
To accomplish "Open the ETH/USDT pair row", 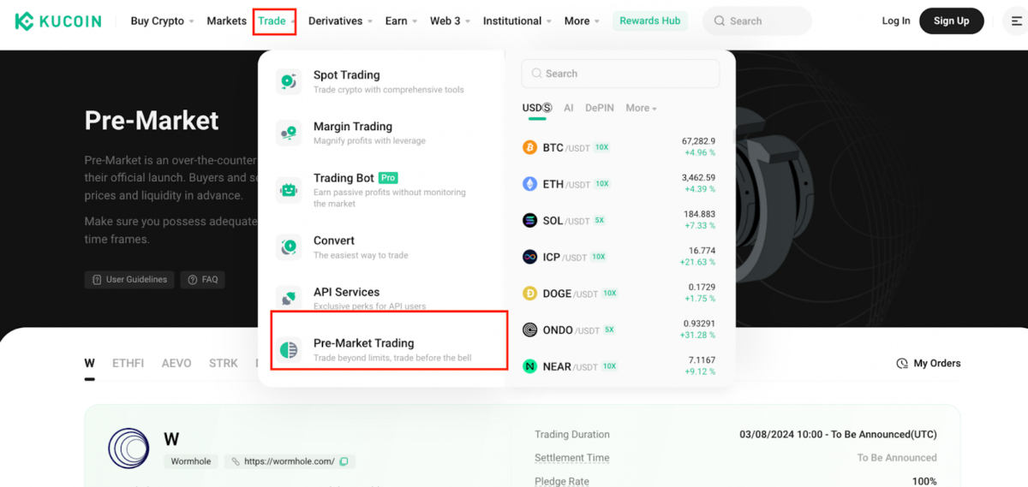I will 620,184.
